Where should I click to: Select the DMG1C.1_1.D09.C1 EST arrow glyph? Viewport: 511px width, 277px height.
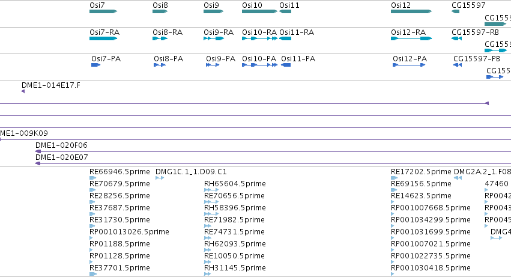(160, 178)
